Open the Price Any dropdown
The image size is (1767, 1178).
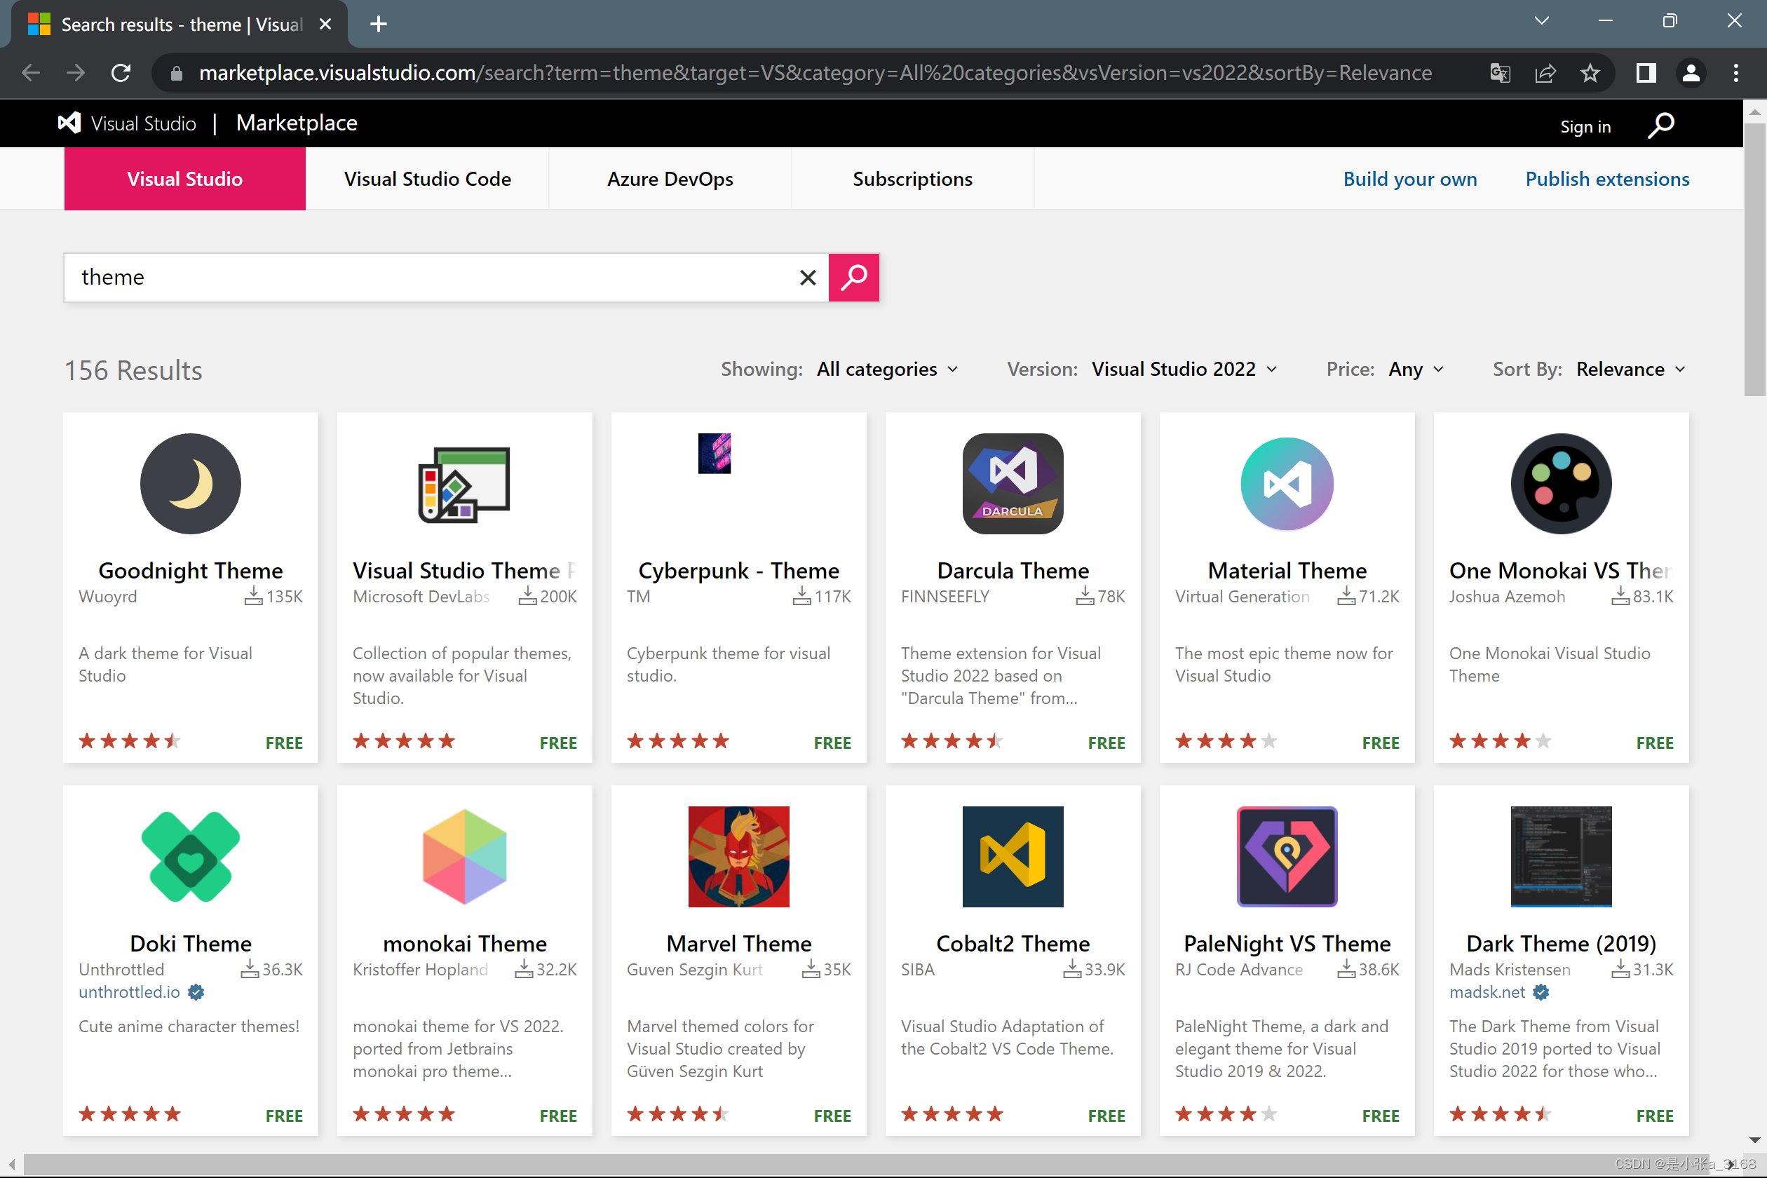(x=1416, y=369)
